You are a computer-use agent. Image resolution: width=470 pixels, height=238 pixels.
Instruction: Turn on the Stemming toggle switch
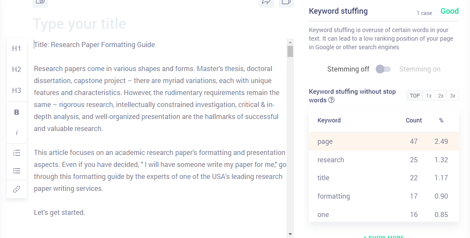pyautogui.click(x=383, y=69)
